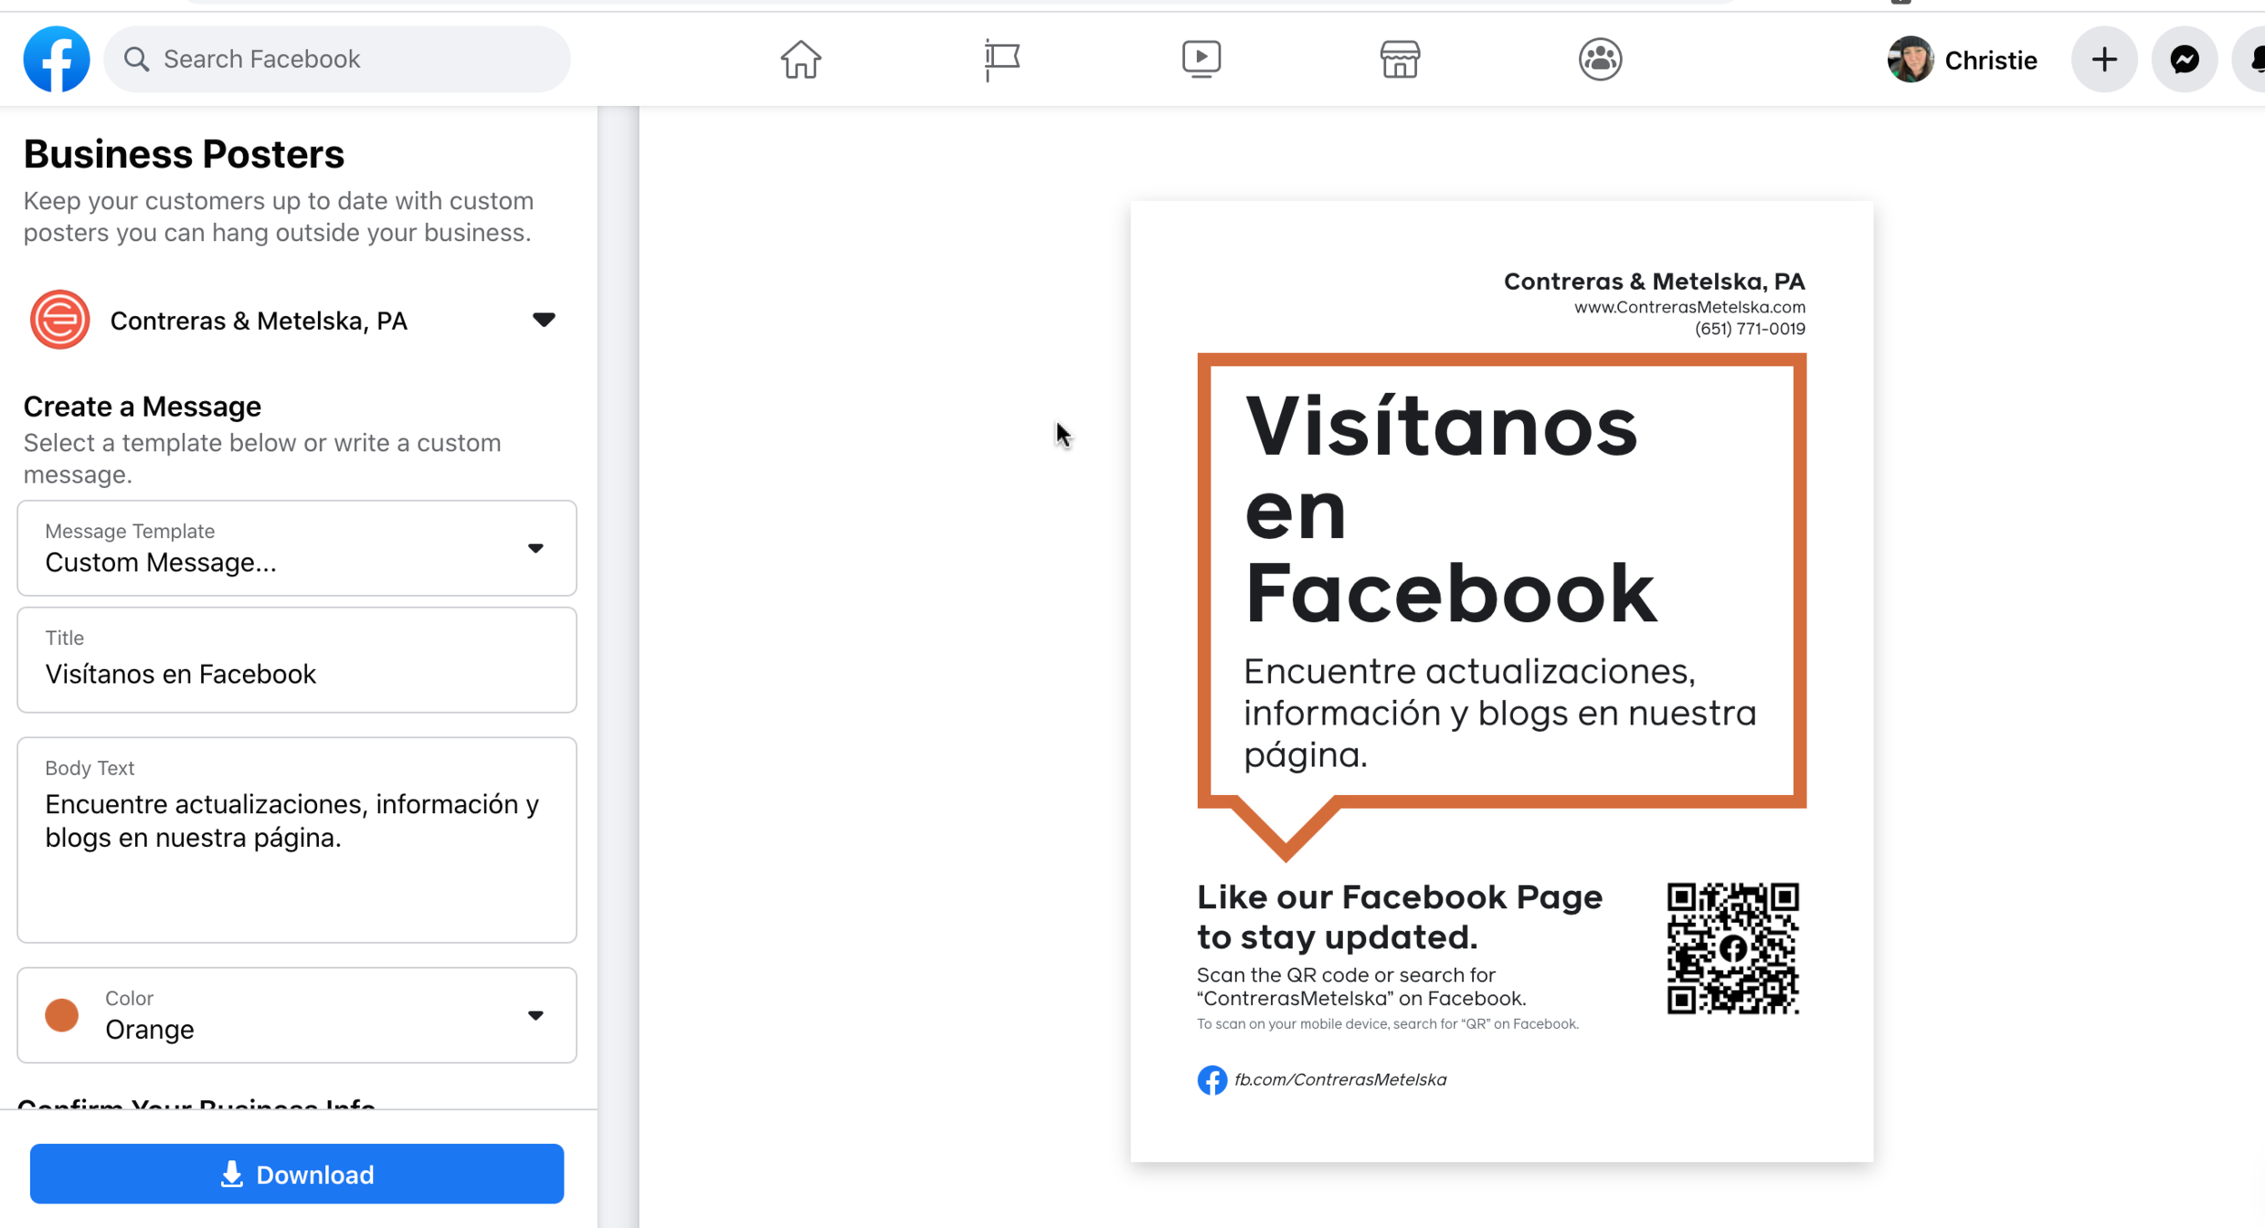Click the Contreras & Metelska page logo
This screenshot has height=1228, width=2265.
60,320
